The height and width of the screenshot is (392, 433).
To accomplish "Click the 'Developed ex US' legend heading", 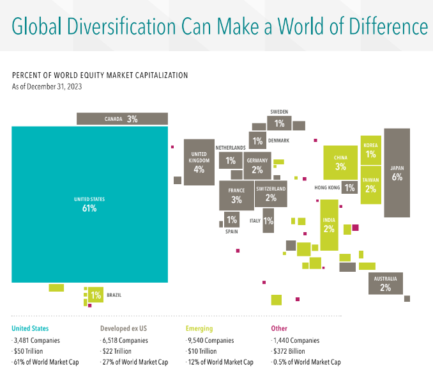I will (123, 329).
